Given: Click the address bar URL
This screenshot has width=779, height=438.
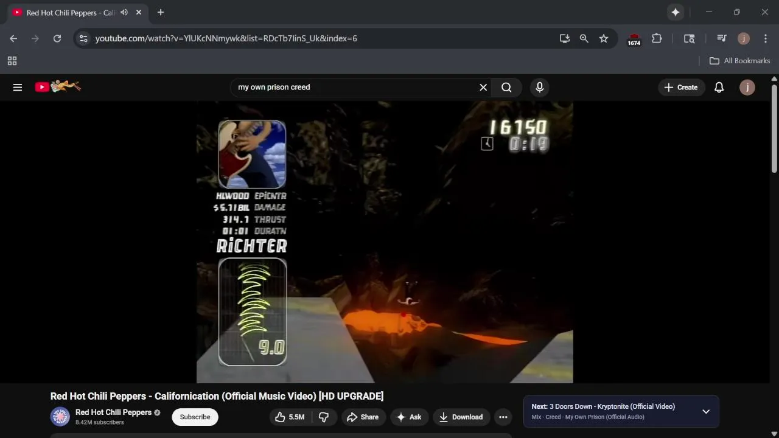Looking at the screenshot, I should click(x=226, y=38).
